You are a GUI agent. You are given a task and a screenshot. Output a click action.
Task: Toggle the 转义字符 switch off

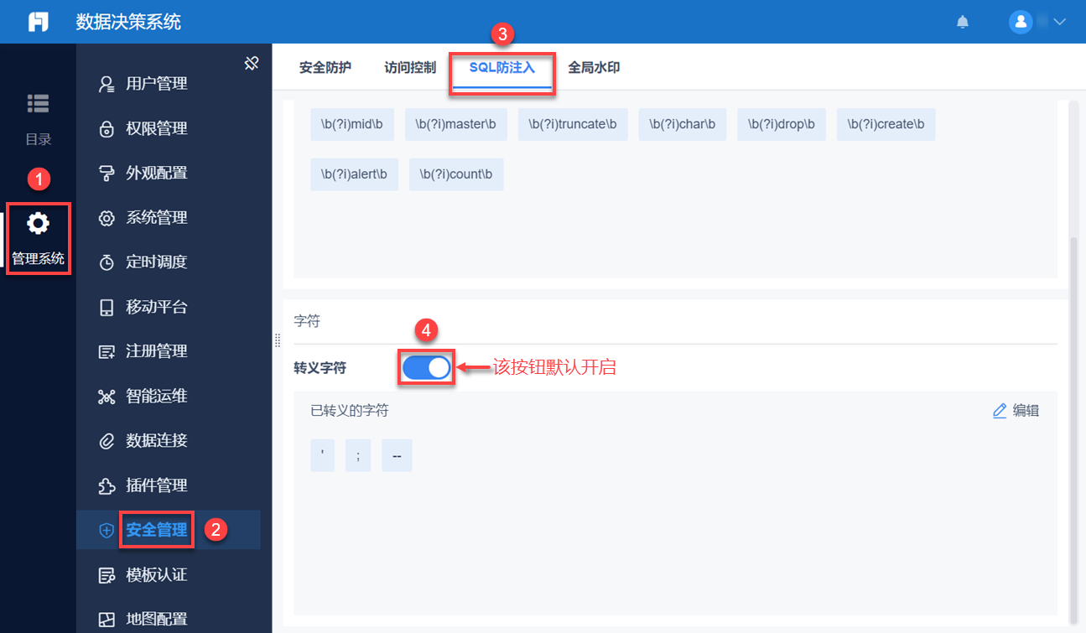tap(427, 367)
